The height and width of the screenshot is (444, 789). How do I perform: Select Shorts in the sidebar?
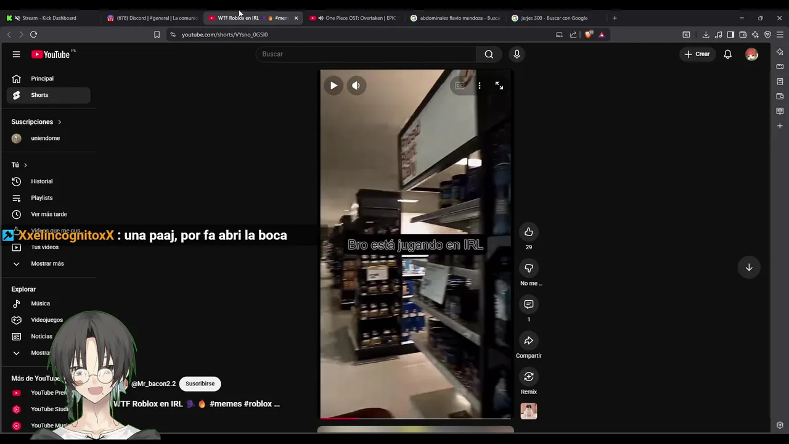coord(48,95)
